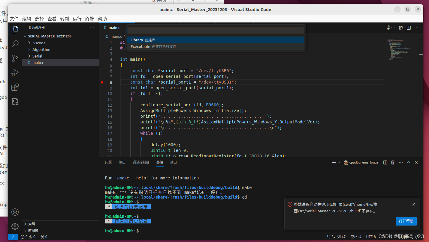Click the ports status bar item

(x=44, y=237)
